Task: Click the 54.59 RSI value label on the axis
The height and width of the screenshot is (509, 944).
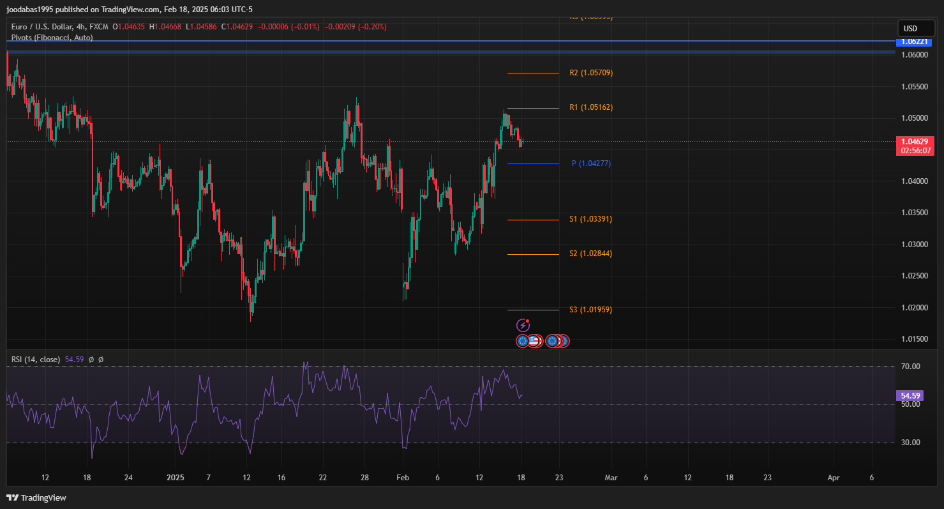Action: (x=910, y=396)
